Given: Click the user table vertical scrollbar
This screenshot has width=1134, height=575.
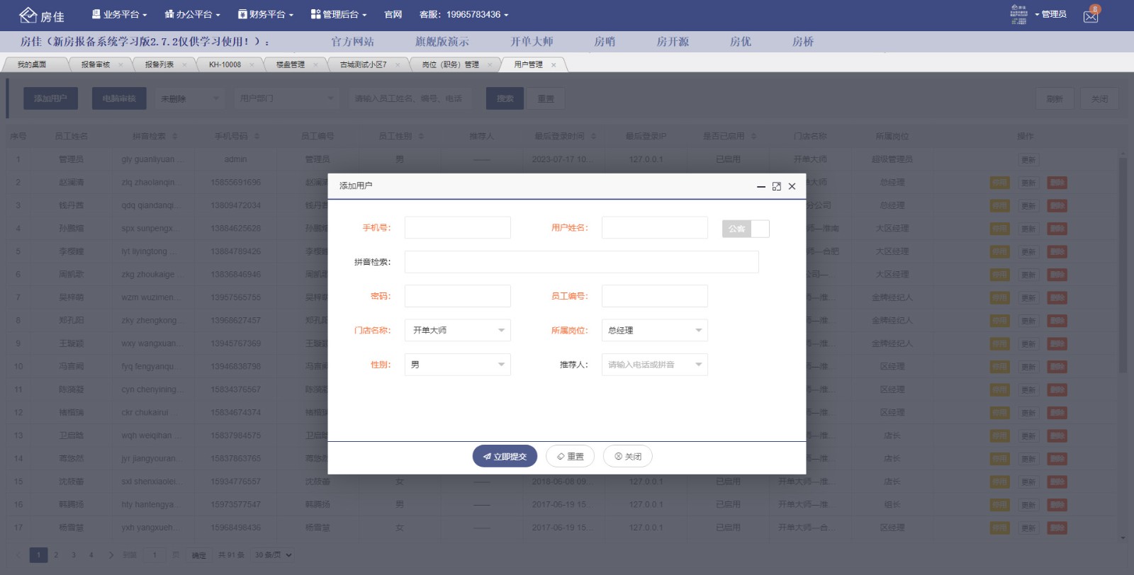Looking at the screenshot, I should click(1122, 264).
